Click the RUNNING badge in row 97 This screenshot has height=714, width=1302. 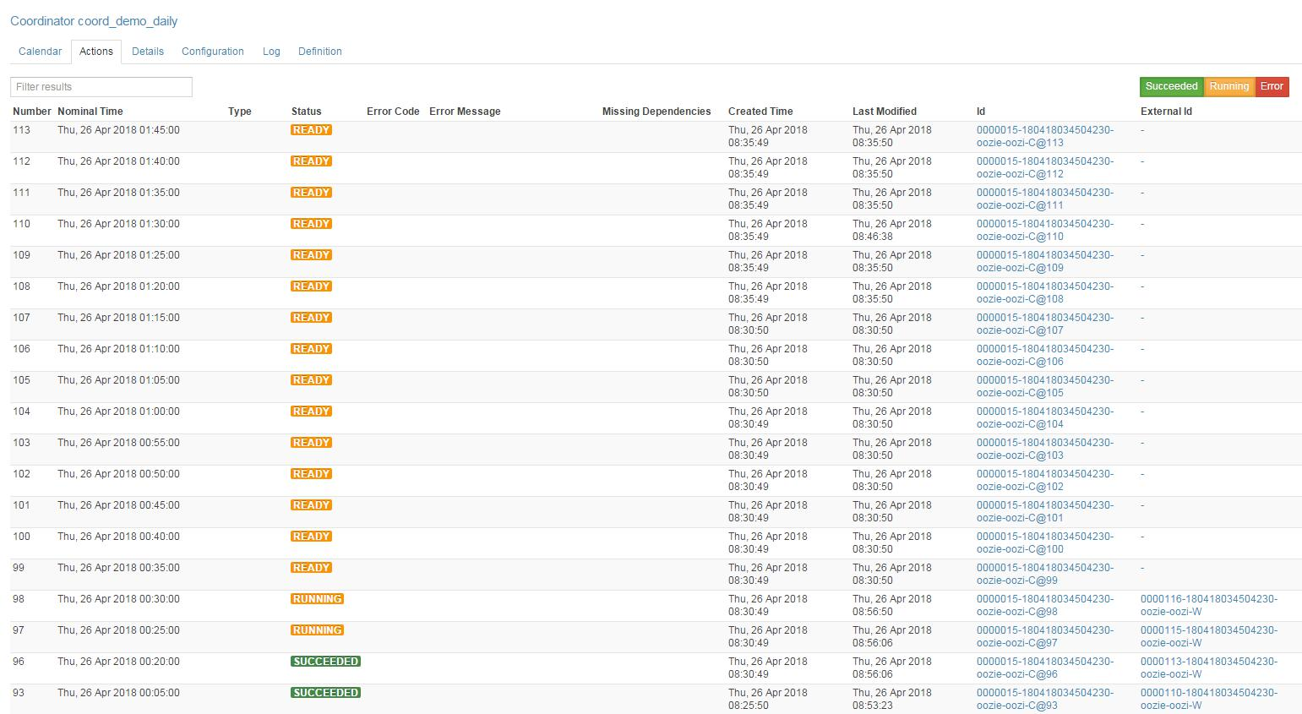pos(317,630)
